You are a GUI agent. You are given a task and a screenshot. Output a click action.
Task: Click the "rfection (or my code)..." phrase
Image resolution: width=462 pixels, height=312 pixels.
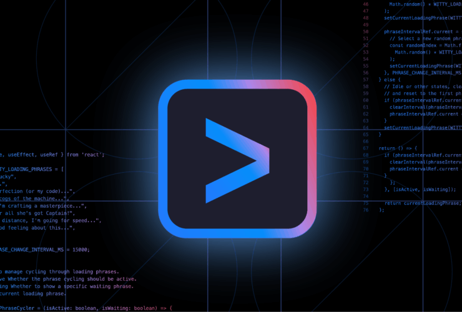(x=36, y=191)
